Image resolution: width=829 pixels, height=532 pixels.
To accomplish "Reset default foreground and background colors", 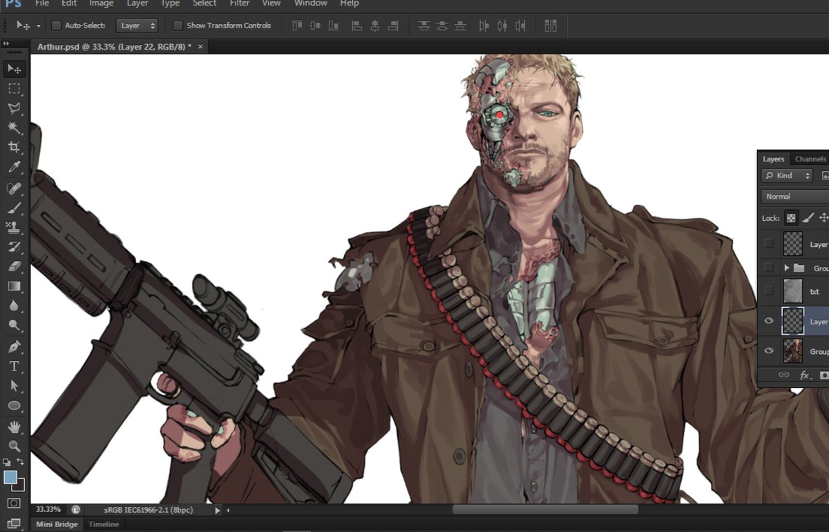I will tap(7, 462).
